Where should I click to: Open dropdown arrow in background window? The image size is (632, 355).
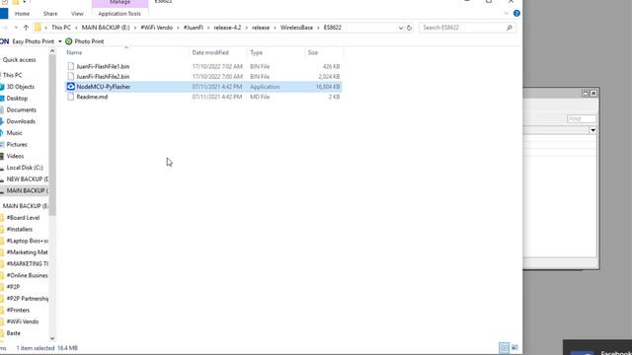(x=592, y=130)
